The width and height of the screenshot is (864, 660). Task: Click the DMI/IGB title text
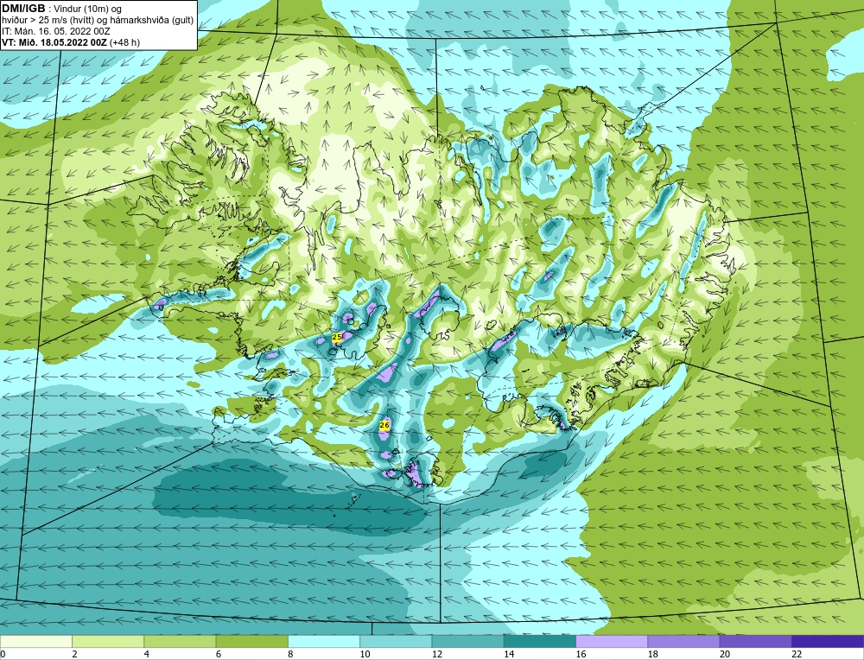tap(23, 9)
